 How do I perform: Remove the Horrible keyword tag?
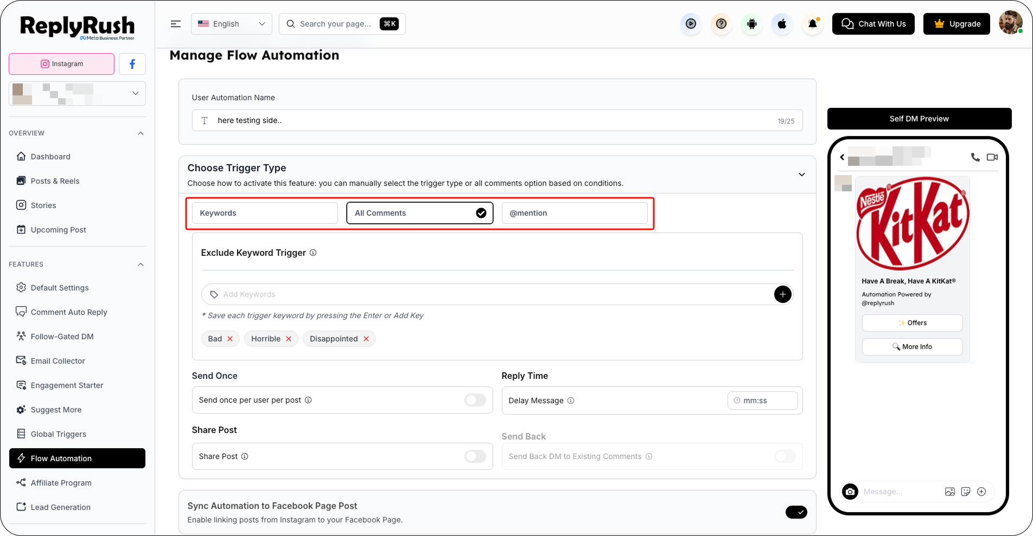point(289,339)
